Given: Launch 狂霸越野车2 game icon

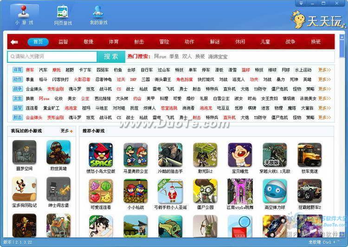Looking at the screenshot, I should point(309,191).
